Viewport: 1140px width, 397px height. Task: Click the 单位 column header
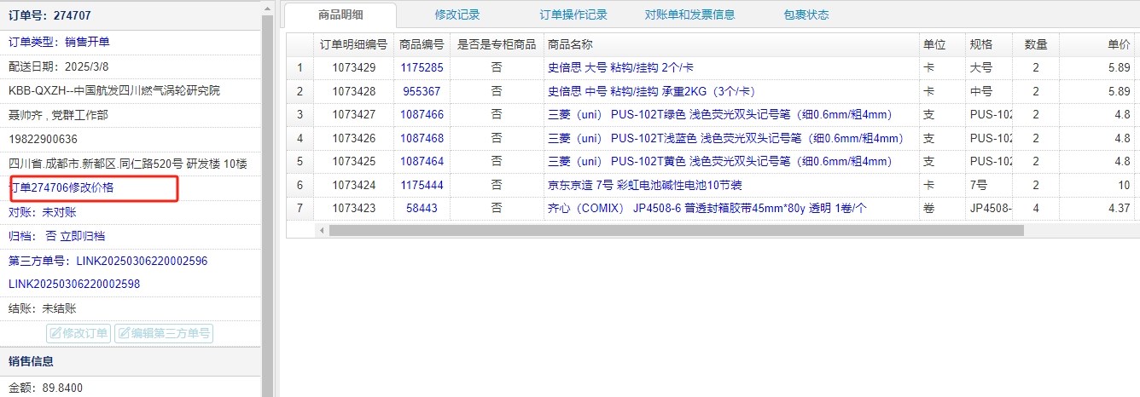[940, 44]
